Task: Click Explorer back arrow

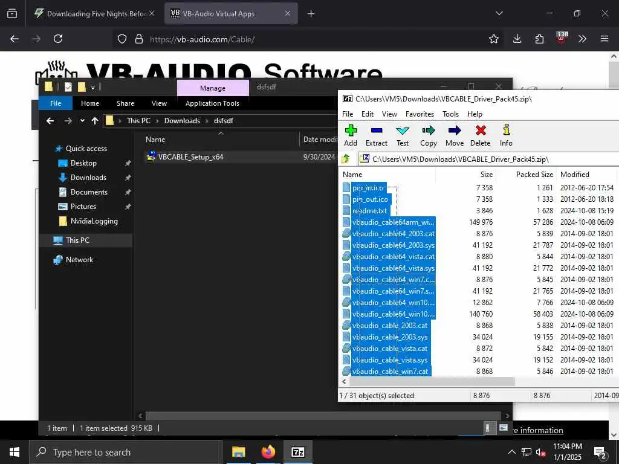Action: click(50, 121)
